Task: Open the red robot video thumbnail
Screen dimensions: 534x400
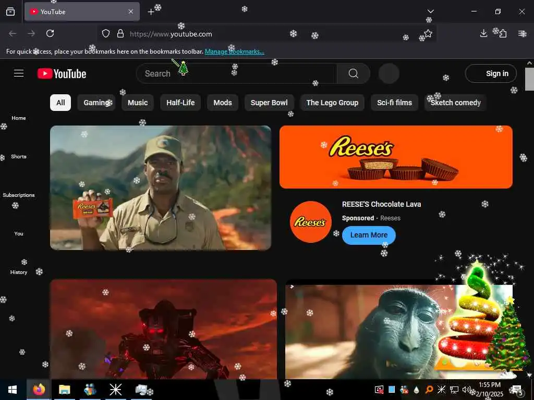Action: coord(163,329)
